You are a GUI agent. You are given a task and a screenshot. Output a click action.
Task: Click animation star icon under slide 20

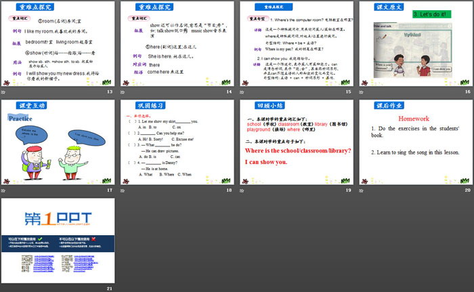click(x=361, y=190)
